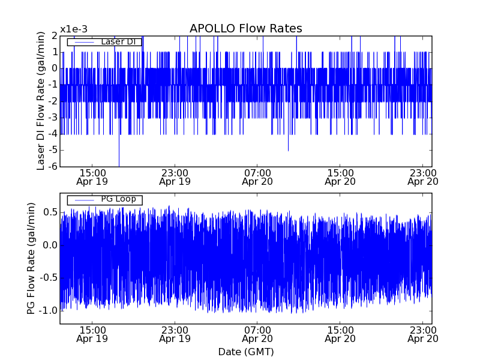This screenshot has width=480, height=360.
Task: Click the 'Laser DI Flow Rate (gal/min)' axis label
Action: point(40,101)
